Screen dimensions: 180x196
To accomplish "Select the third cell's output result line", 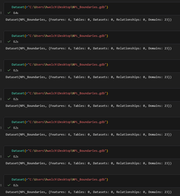I will [x=89, y=77].
